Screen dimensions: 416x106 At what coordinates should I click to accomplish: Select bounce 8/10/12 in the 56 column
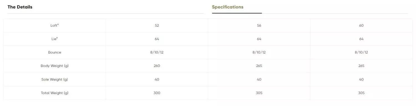[259, 52]
